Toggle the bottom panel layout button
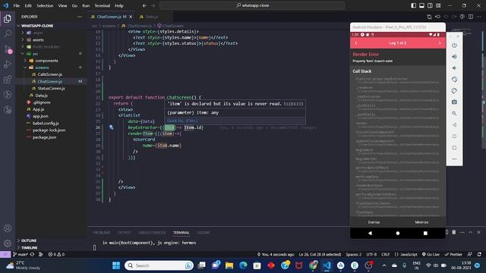Image resolution: width=486 pixels, height=273 pixels. 422,5
